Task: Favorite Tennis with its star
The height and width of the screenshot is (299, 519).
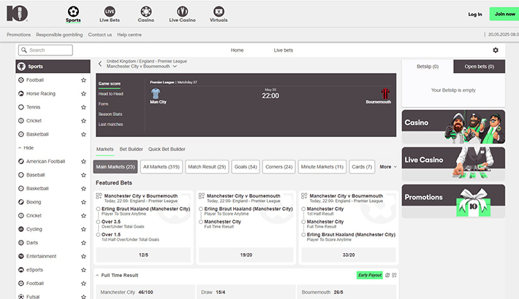Action: coord(83,107)
